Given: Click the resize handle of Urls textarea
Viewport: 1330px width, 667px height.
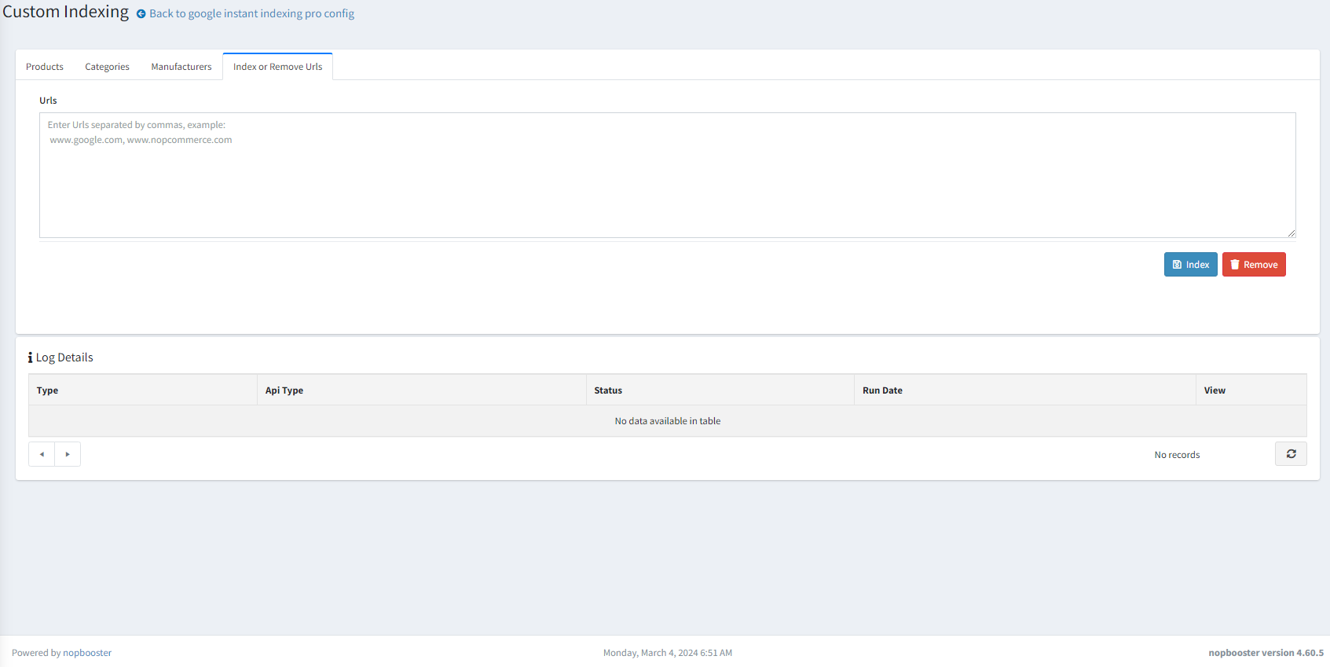Looking at the screenshot, I should pos(1291,233).
